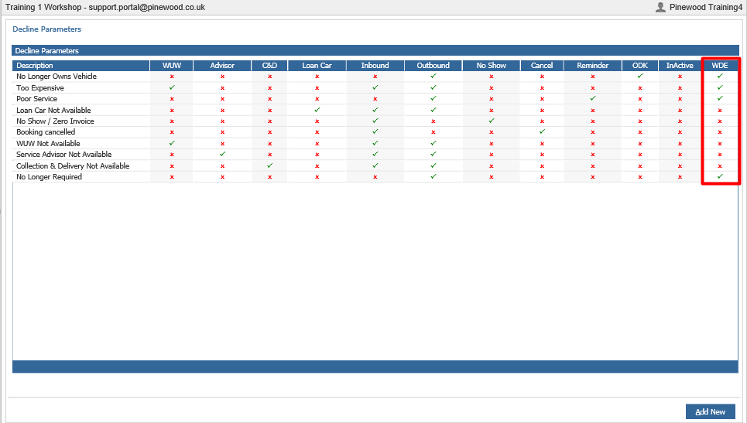747x423 pixels.
Task: Click the Advisor column header
Action: coord(222,66)
